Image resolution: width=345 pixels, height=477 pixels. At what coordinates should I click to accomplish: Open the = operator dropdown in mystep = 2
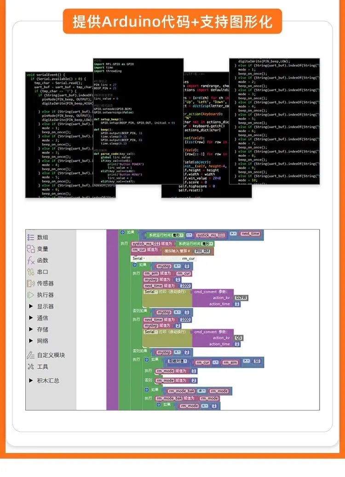tap(177, 352)
